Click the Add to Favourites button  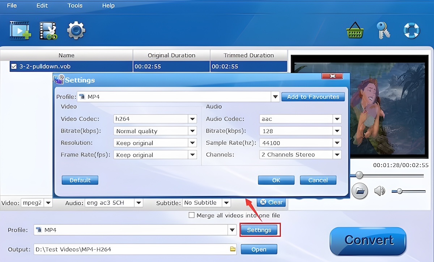click(x=313, y=97)
